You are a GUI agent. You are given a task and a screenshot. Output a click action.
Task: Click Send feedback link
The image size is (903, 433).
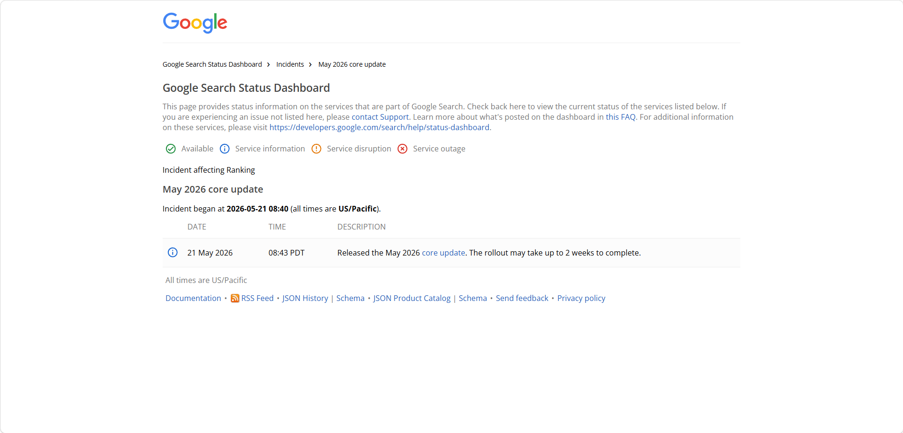tap(522, 298)
